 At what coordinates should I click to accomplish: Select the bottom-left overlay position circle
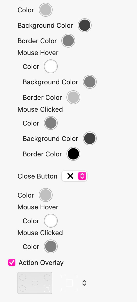[x=23, y=289]
